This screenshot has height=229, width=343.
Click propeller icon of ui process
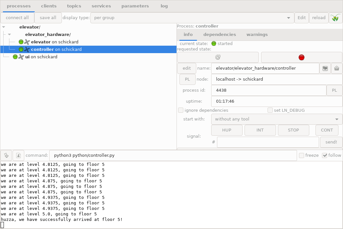[21, 57]
